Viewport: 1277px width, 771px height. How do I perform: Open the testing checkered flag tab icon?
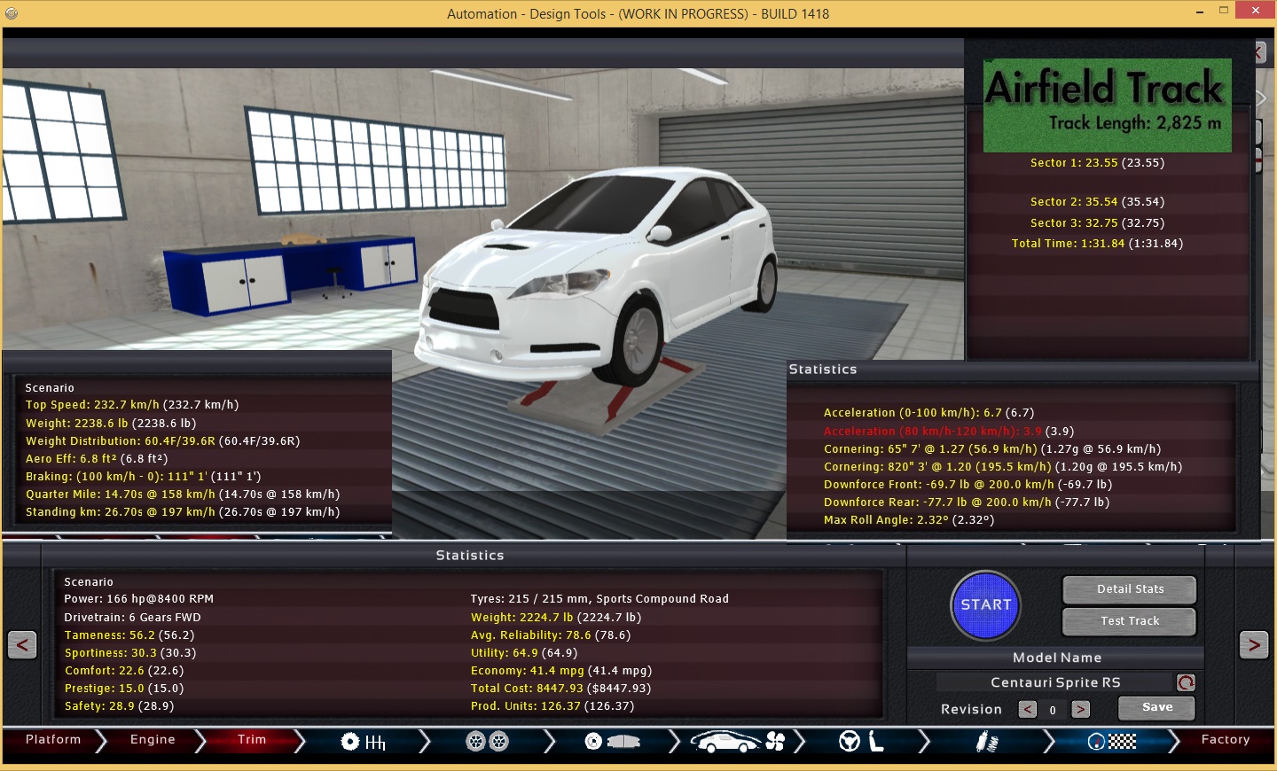[1112, 742]
